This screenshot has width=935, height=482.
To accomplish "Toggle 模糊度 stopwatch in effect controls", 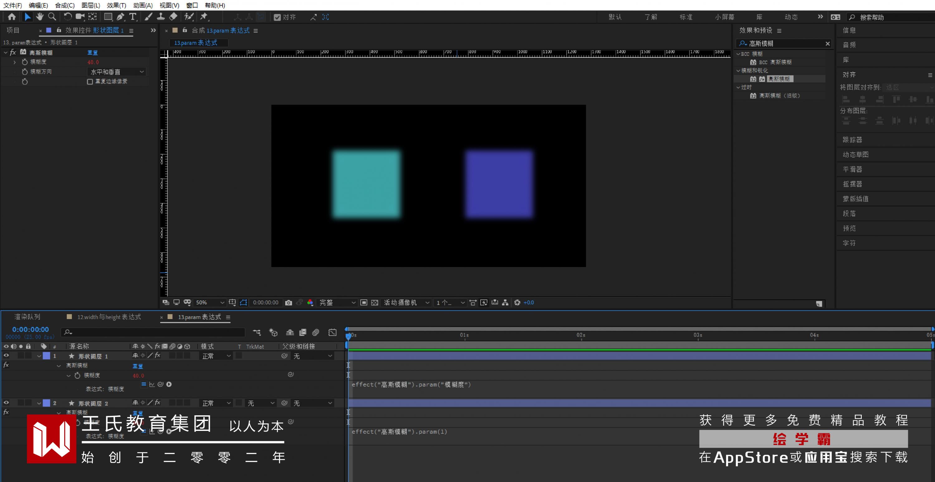I will pyautogui.click(x=25, y=62).
